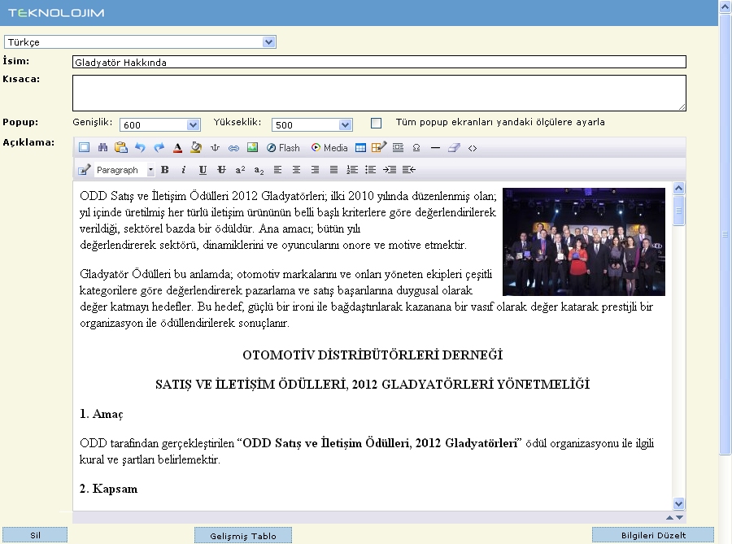View HTML source code icon
Image resolution: width=732 pixels, height=544 pixels.
473,148
